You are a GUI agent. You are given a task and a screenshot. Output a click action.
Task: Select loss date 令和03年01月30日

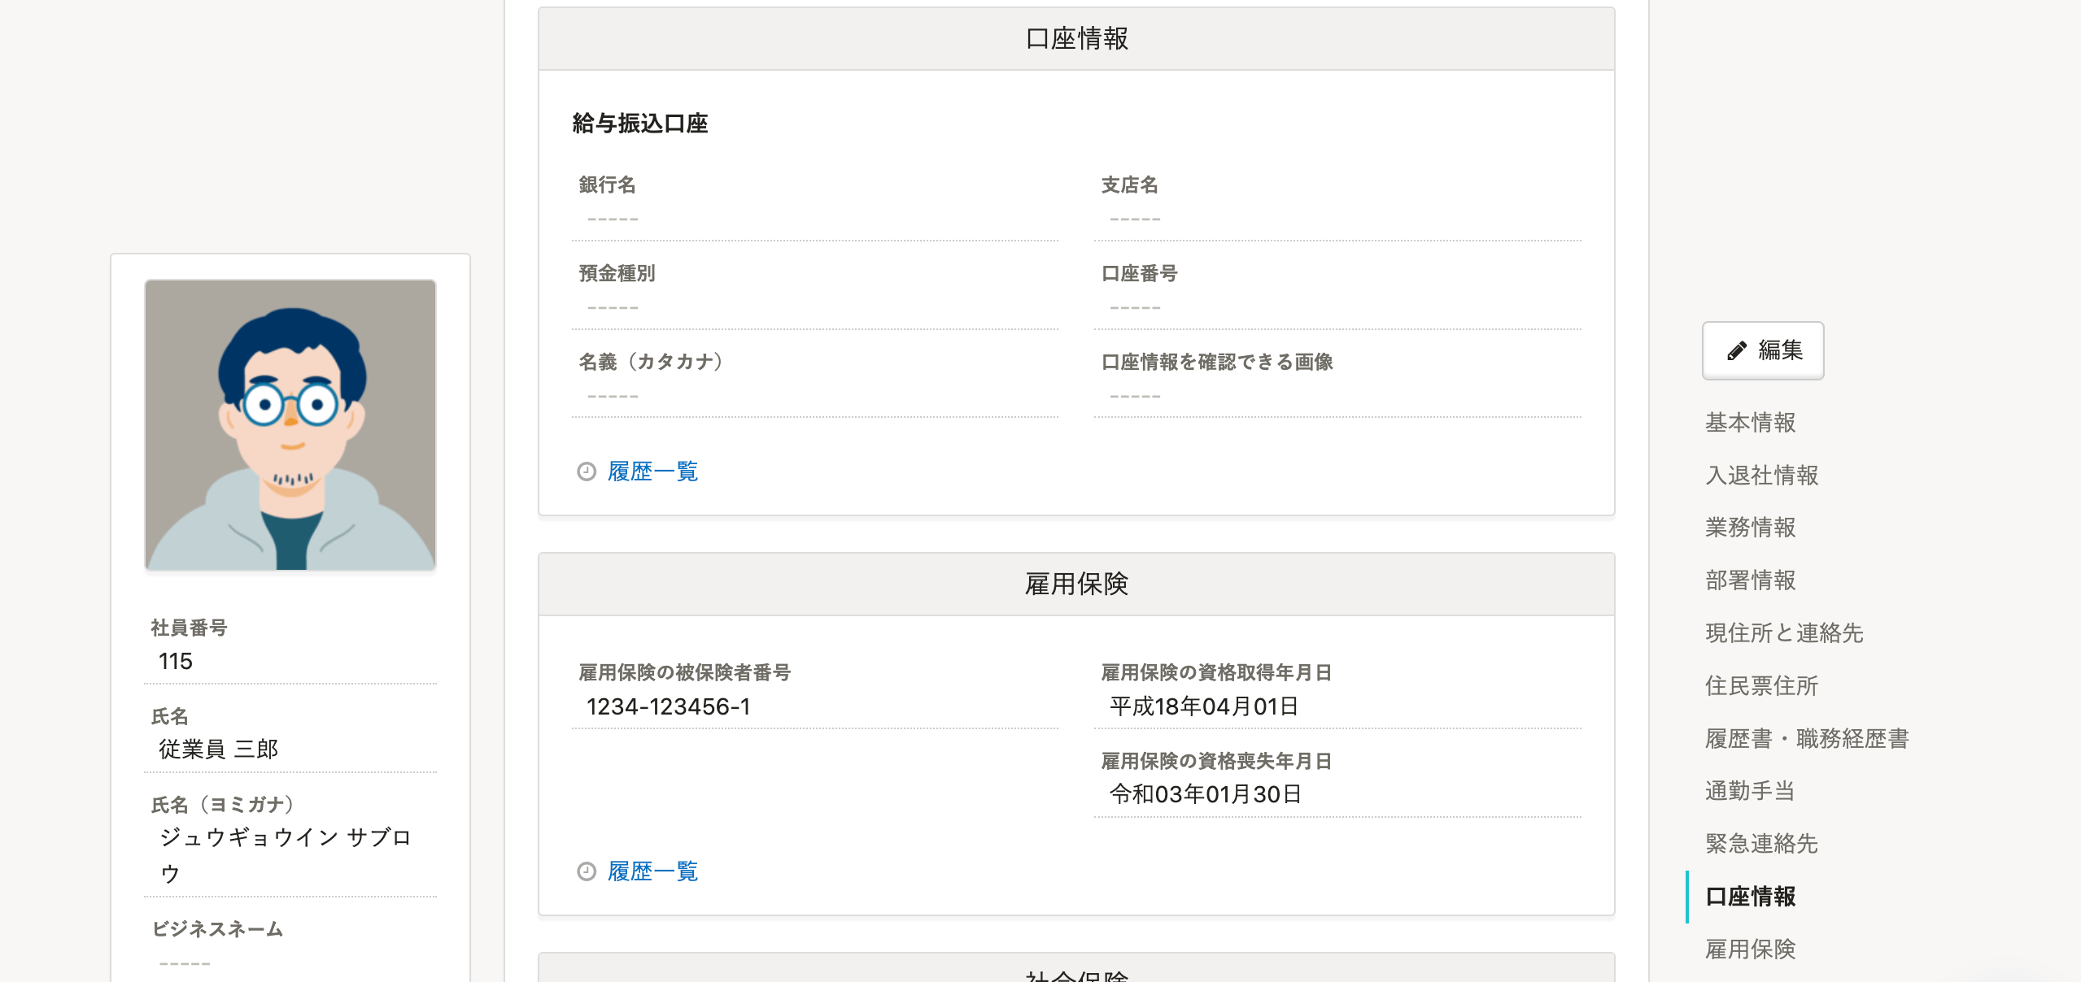1206,794
